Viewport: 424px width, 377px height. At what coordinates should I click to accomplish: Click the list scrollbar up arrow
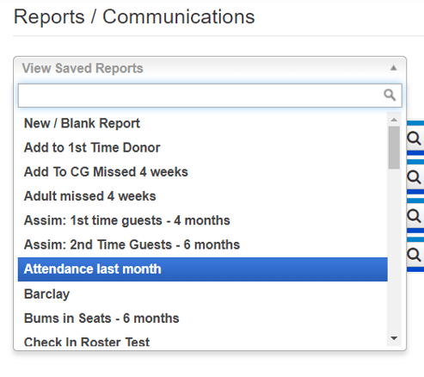(394, 120)
